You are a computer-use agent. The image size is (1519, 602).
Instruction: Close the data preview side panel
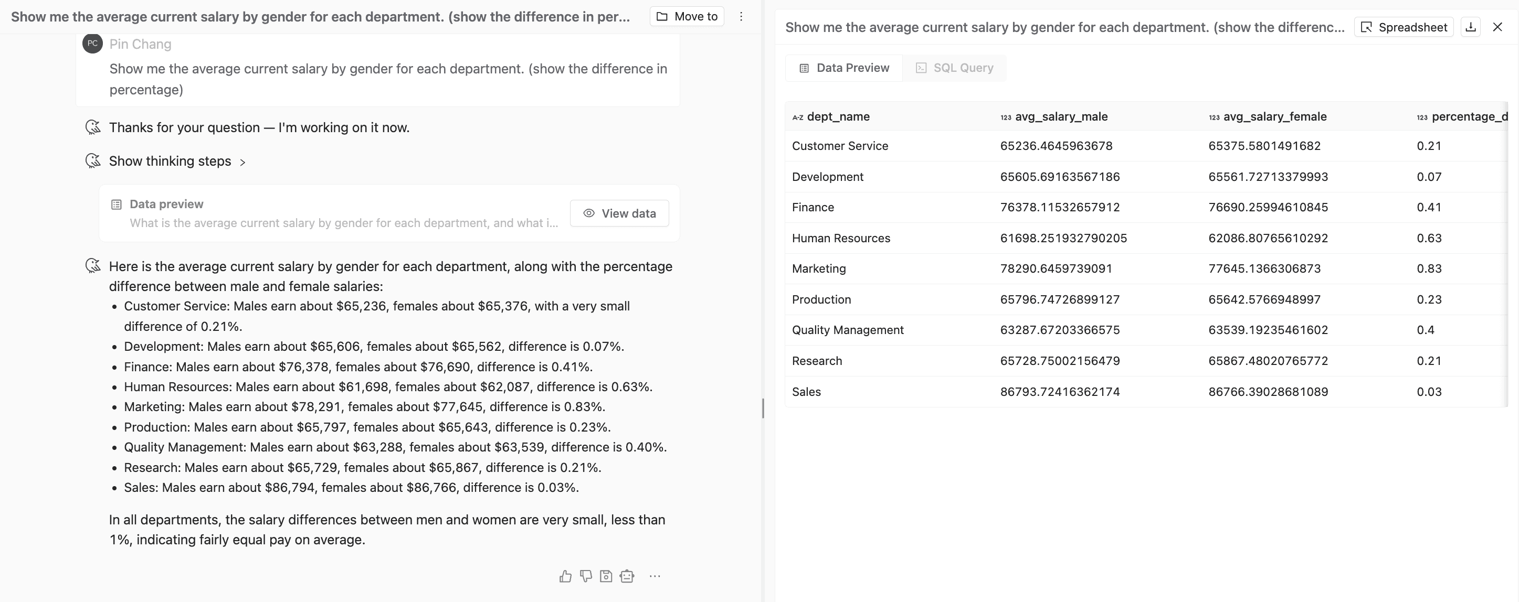pos(1497,27)
